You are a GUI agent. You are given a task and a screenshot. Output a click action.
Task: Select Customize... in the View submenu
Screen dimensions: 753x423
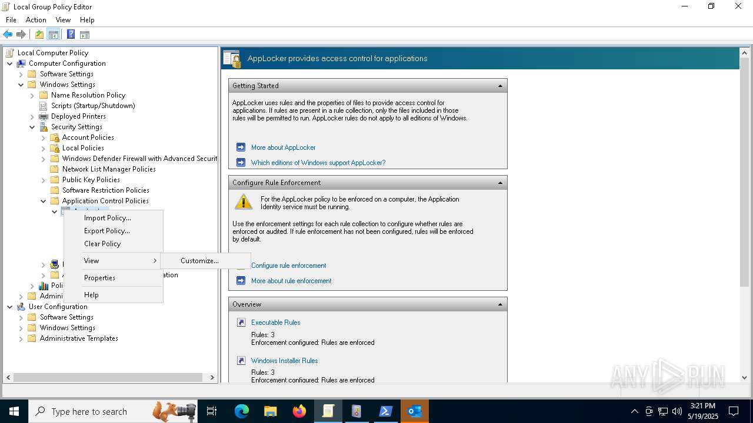pos(205,261)
